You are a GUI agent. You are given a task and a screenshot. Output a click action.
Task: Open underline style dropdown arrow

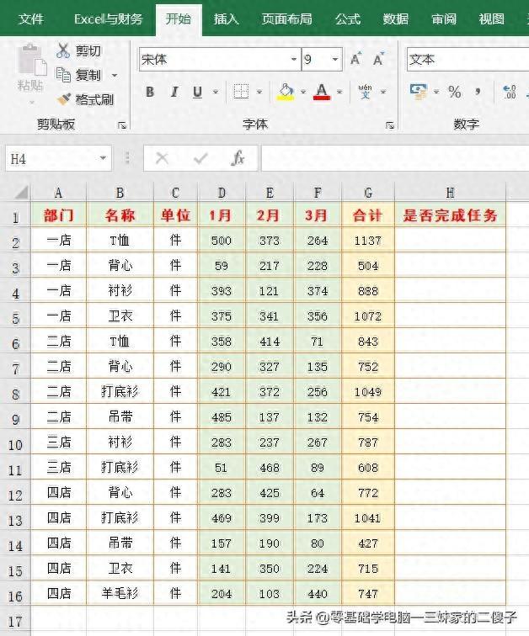(x=216, y=92)
